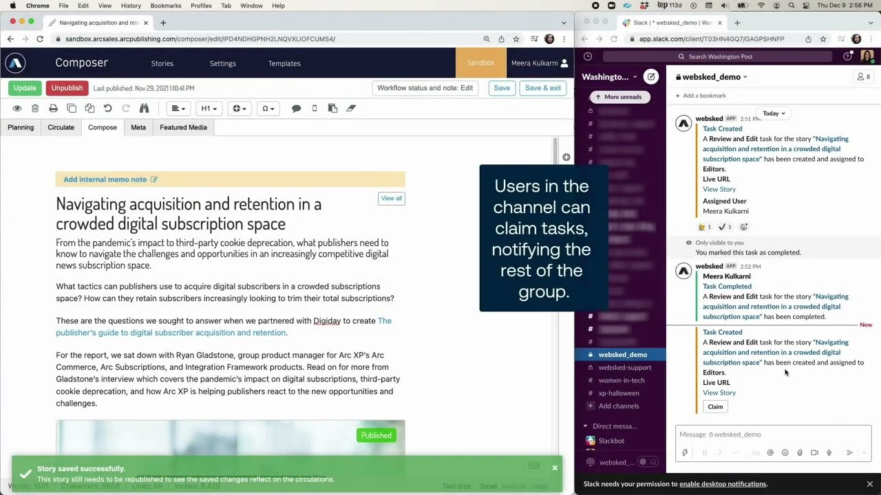Click Add a bookmark in Slack channel
Image resolution: width=881 pixels, height=495 pixels.
pos(701,96)
